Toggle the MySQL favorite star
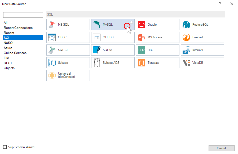The height and width of the screenshot is (154, 238). [131, 22]
